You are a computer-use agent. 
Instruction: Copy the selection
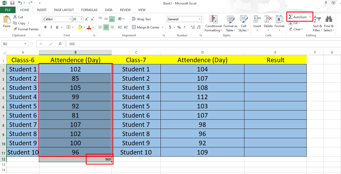tap(19, 23)
